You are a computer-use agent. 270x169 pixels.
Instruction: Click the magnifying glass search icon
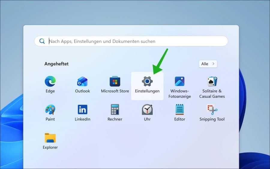(42, 41)
